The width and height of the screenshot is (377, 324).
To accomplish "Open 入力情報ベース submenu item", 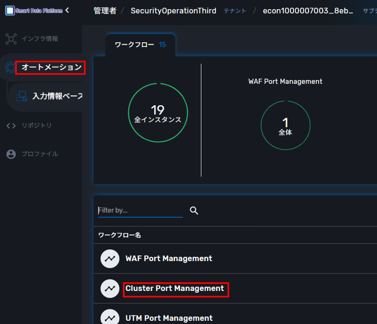I will tap(57, 96).
